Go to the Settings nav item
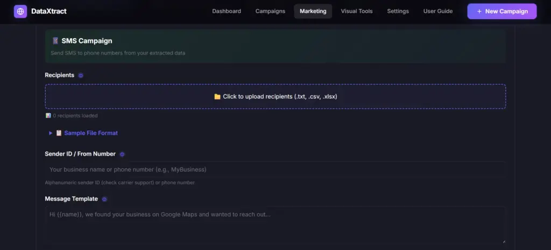The width and height of the screenshot is (551, 250). (398, 11)
